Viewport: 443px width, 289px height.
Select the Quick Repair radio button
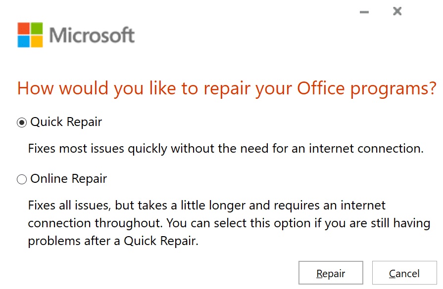pos(22,123)
